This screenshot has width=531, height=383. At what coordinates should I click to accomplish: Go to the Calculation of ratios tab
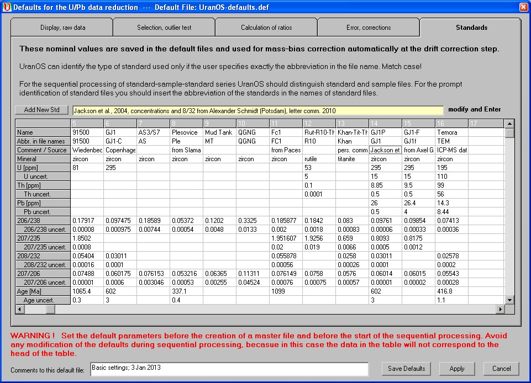coord(266,28)
